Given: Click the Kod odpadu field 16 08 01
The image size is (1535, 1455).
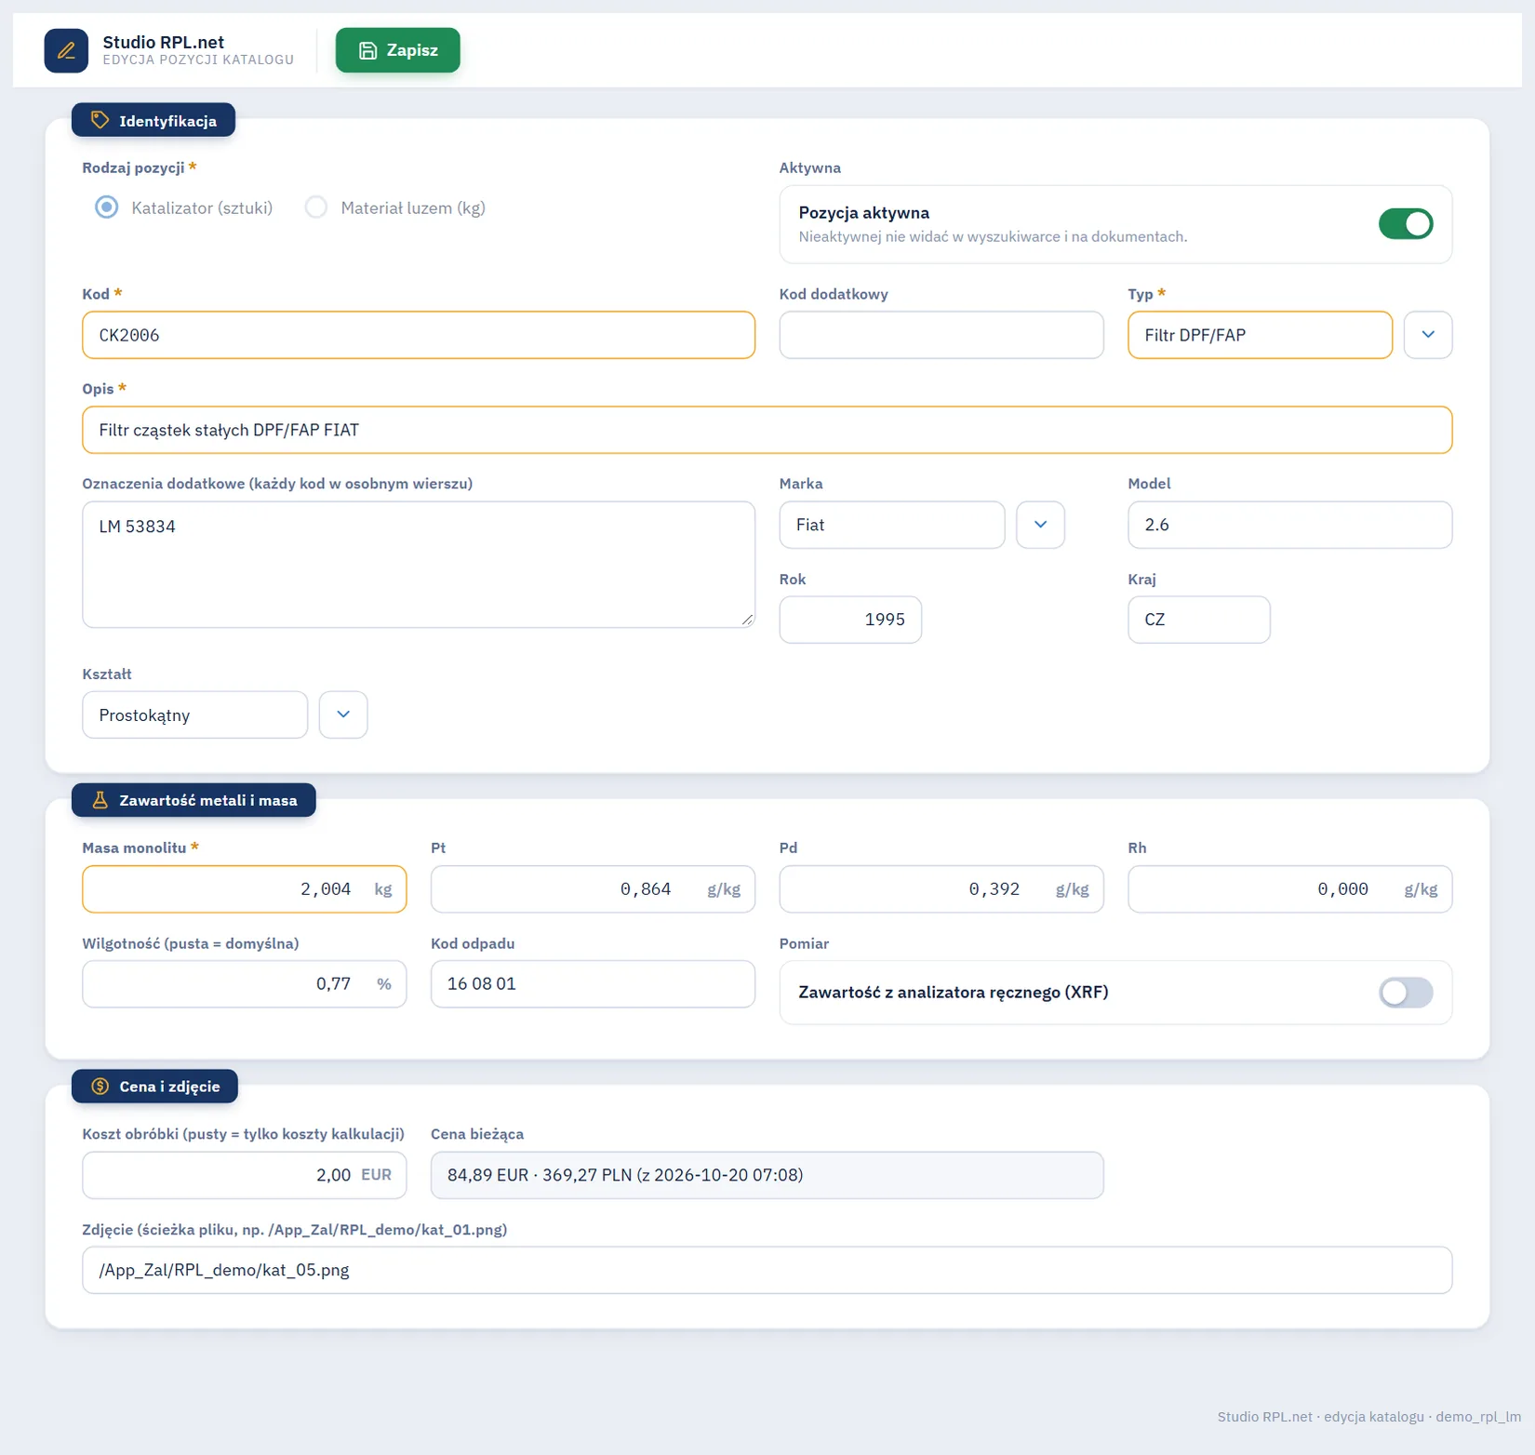Looking at the screenshot, I should (x=593, y=984).
